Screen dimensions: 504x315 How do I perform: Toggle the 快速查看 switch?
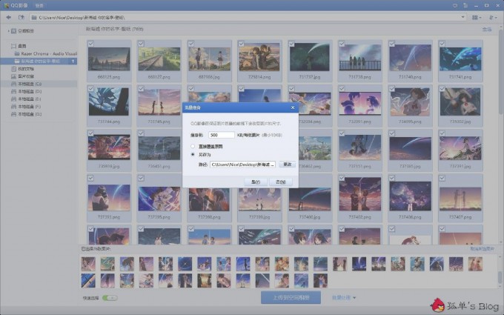110,298
